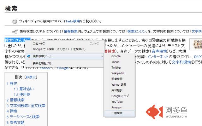Select 要素を検証(N) in the context menu

[42, 63]
